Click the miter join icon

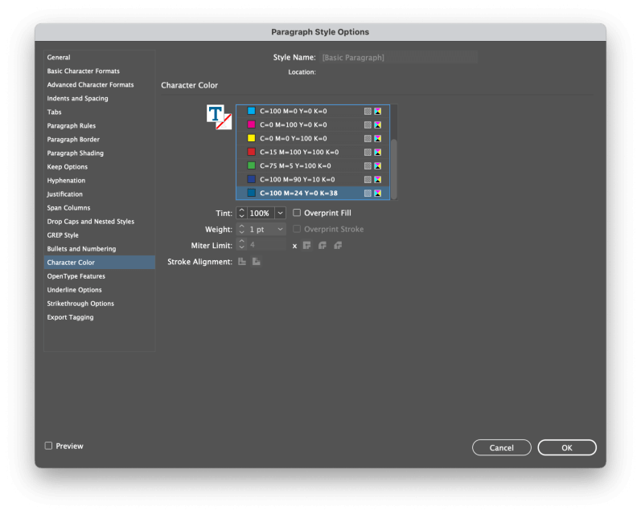coord(306,245)
